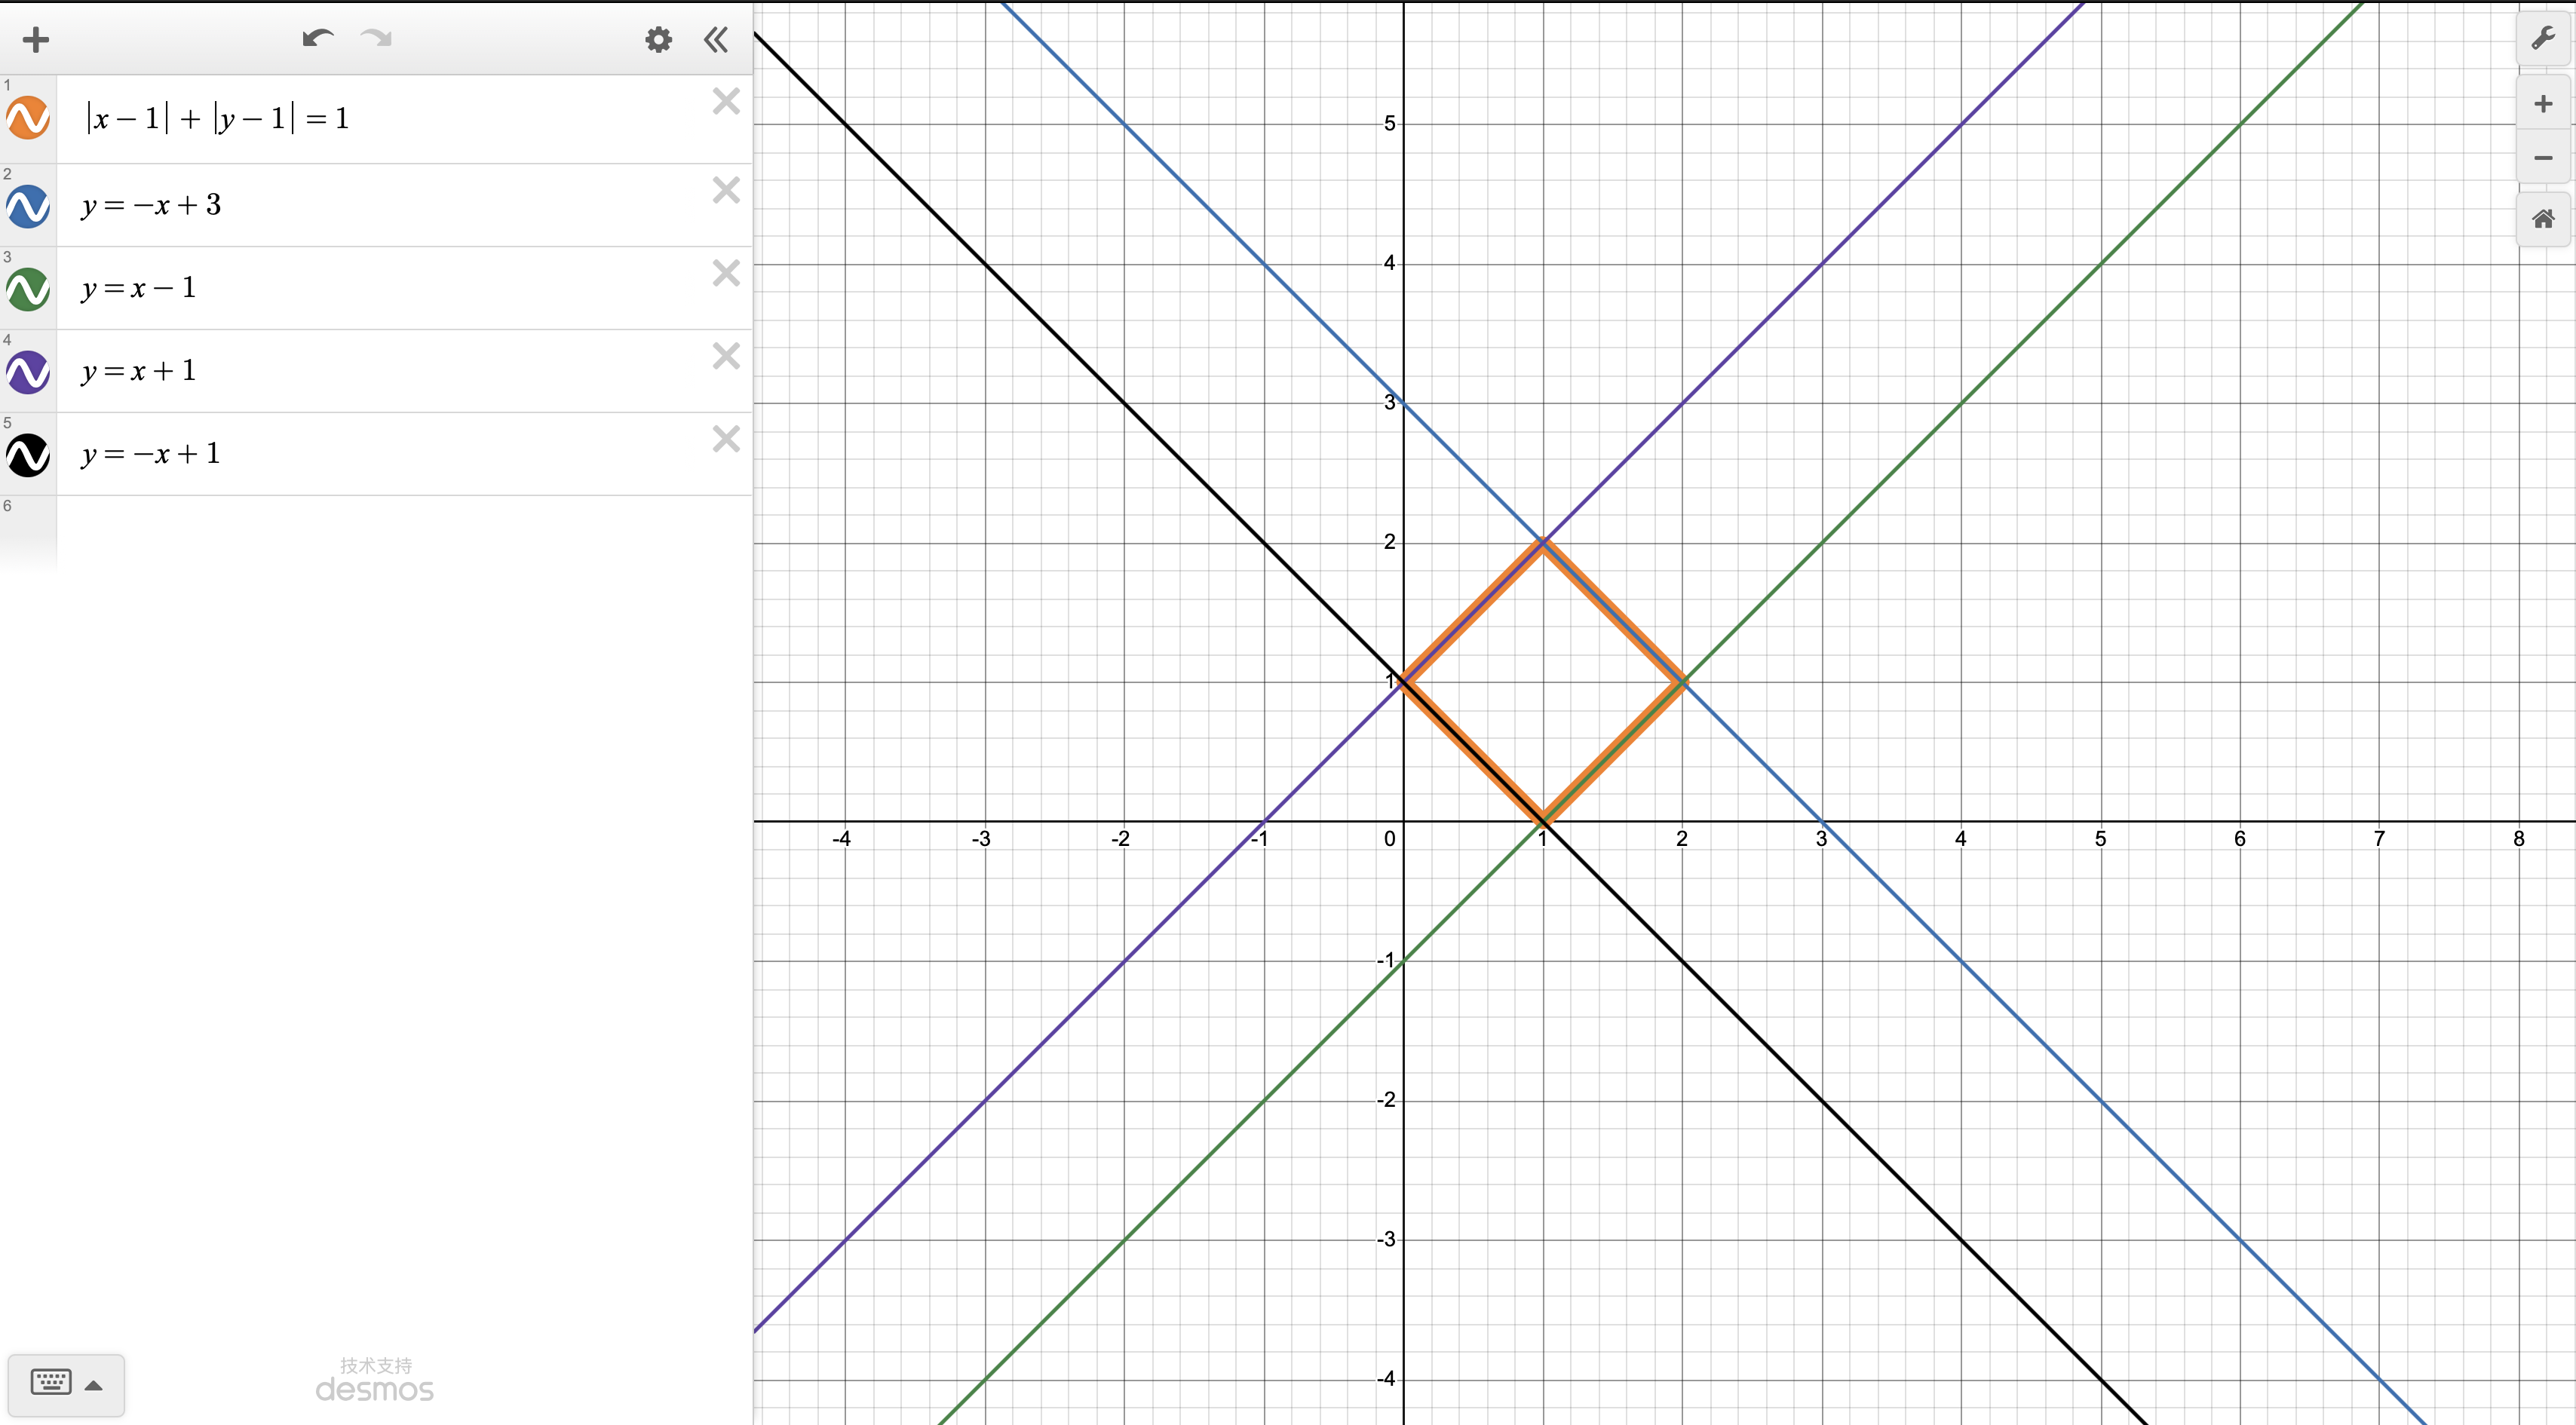
Task: Hide the orange |x-1|+|y-1|=1 curve
Action: click(x=28, y=118)
